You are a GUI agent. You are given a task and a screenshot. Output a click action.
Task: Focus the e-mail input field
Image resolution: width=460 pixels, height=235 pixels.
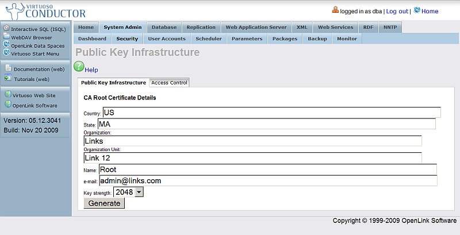pos(267,181)
